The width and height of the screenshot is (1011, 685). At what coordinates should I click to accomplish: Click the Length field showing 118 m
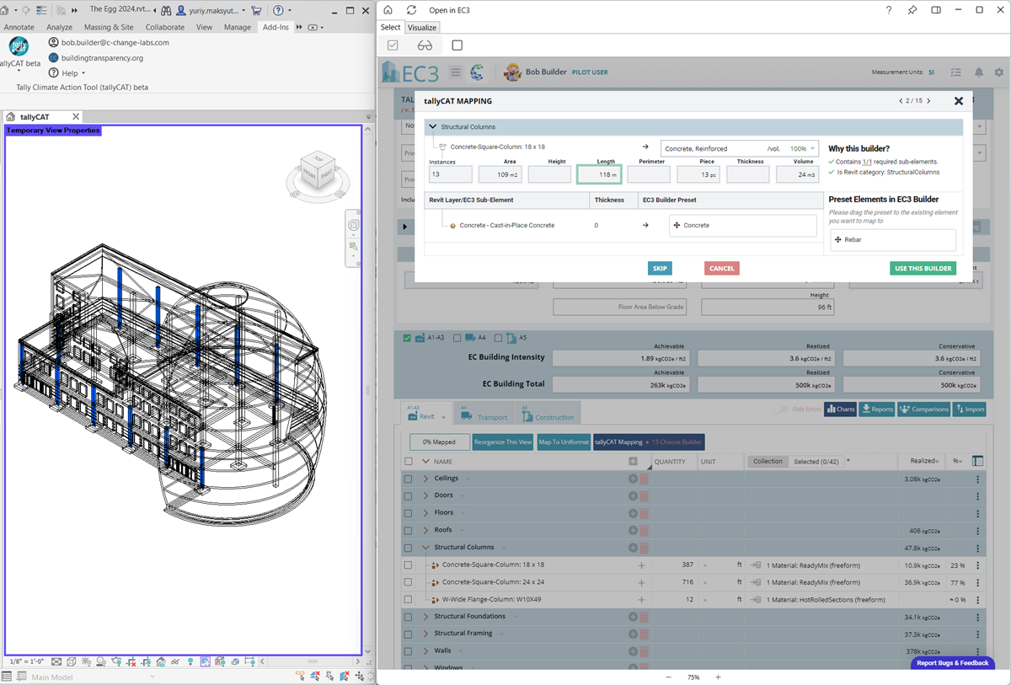click(x=598, y=174)
